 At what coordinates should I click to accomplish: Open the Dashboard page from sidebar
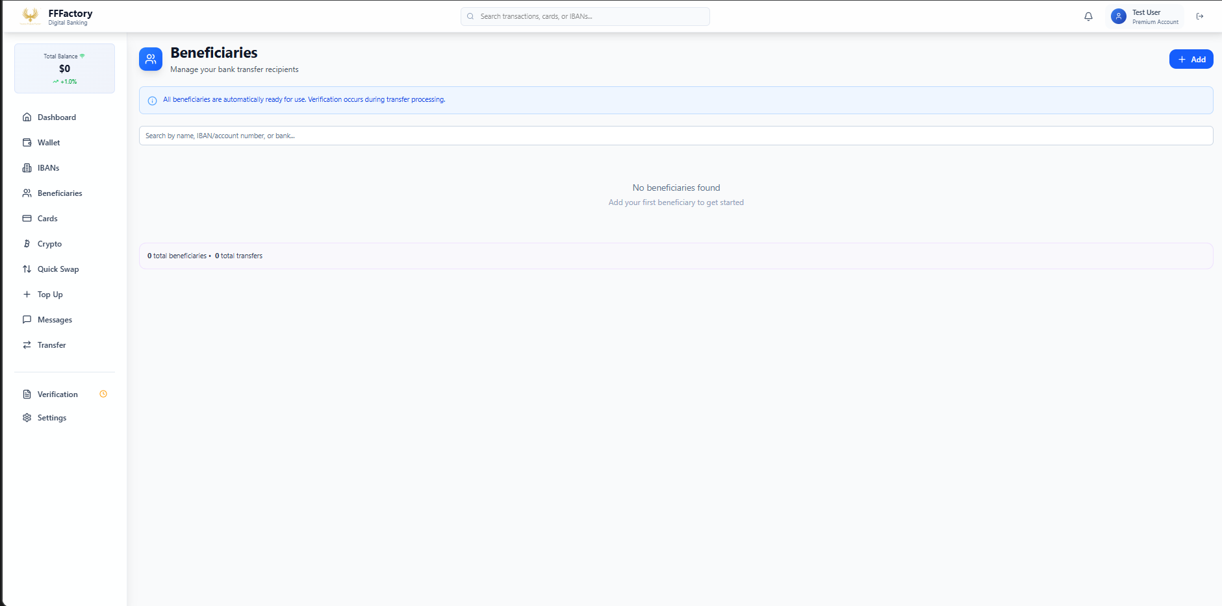[x=57, y=117]
